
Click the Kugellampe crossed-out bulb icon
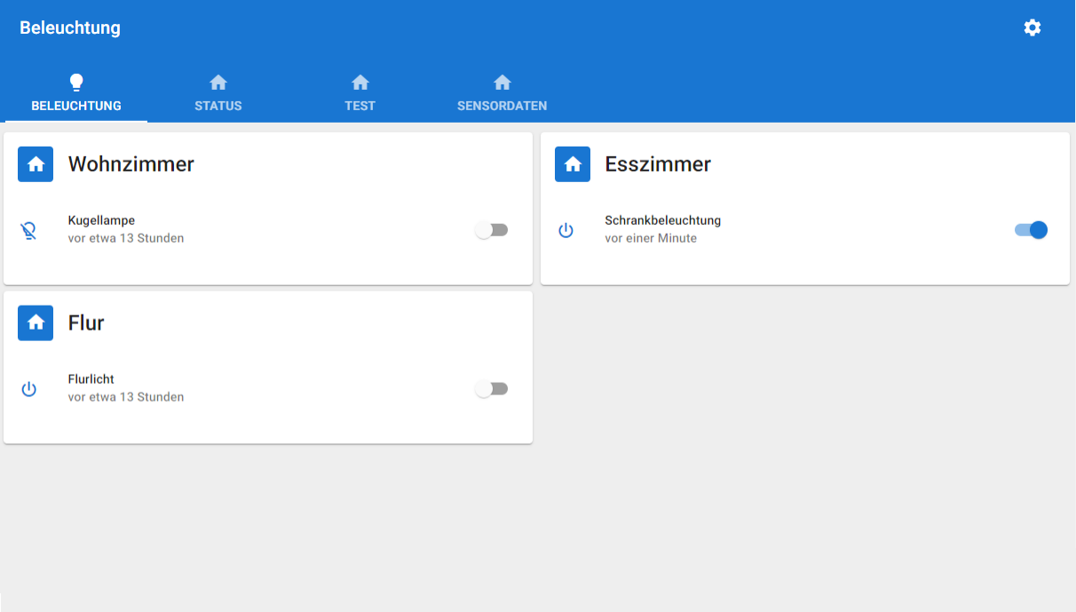coord(29,231)
